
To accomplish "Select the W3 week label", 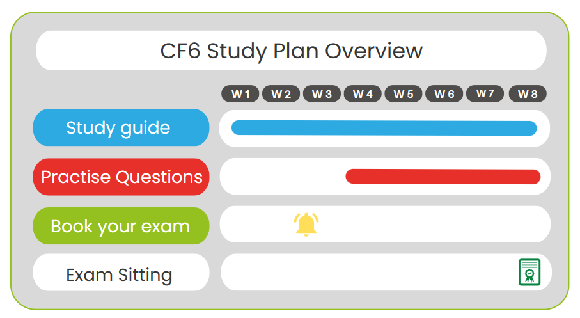I will coord(322,94).
